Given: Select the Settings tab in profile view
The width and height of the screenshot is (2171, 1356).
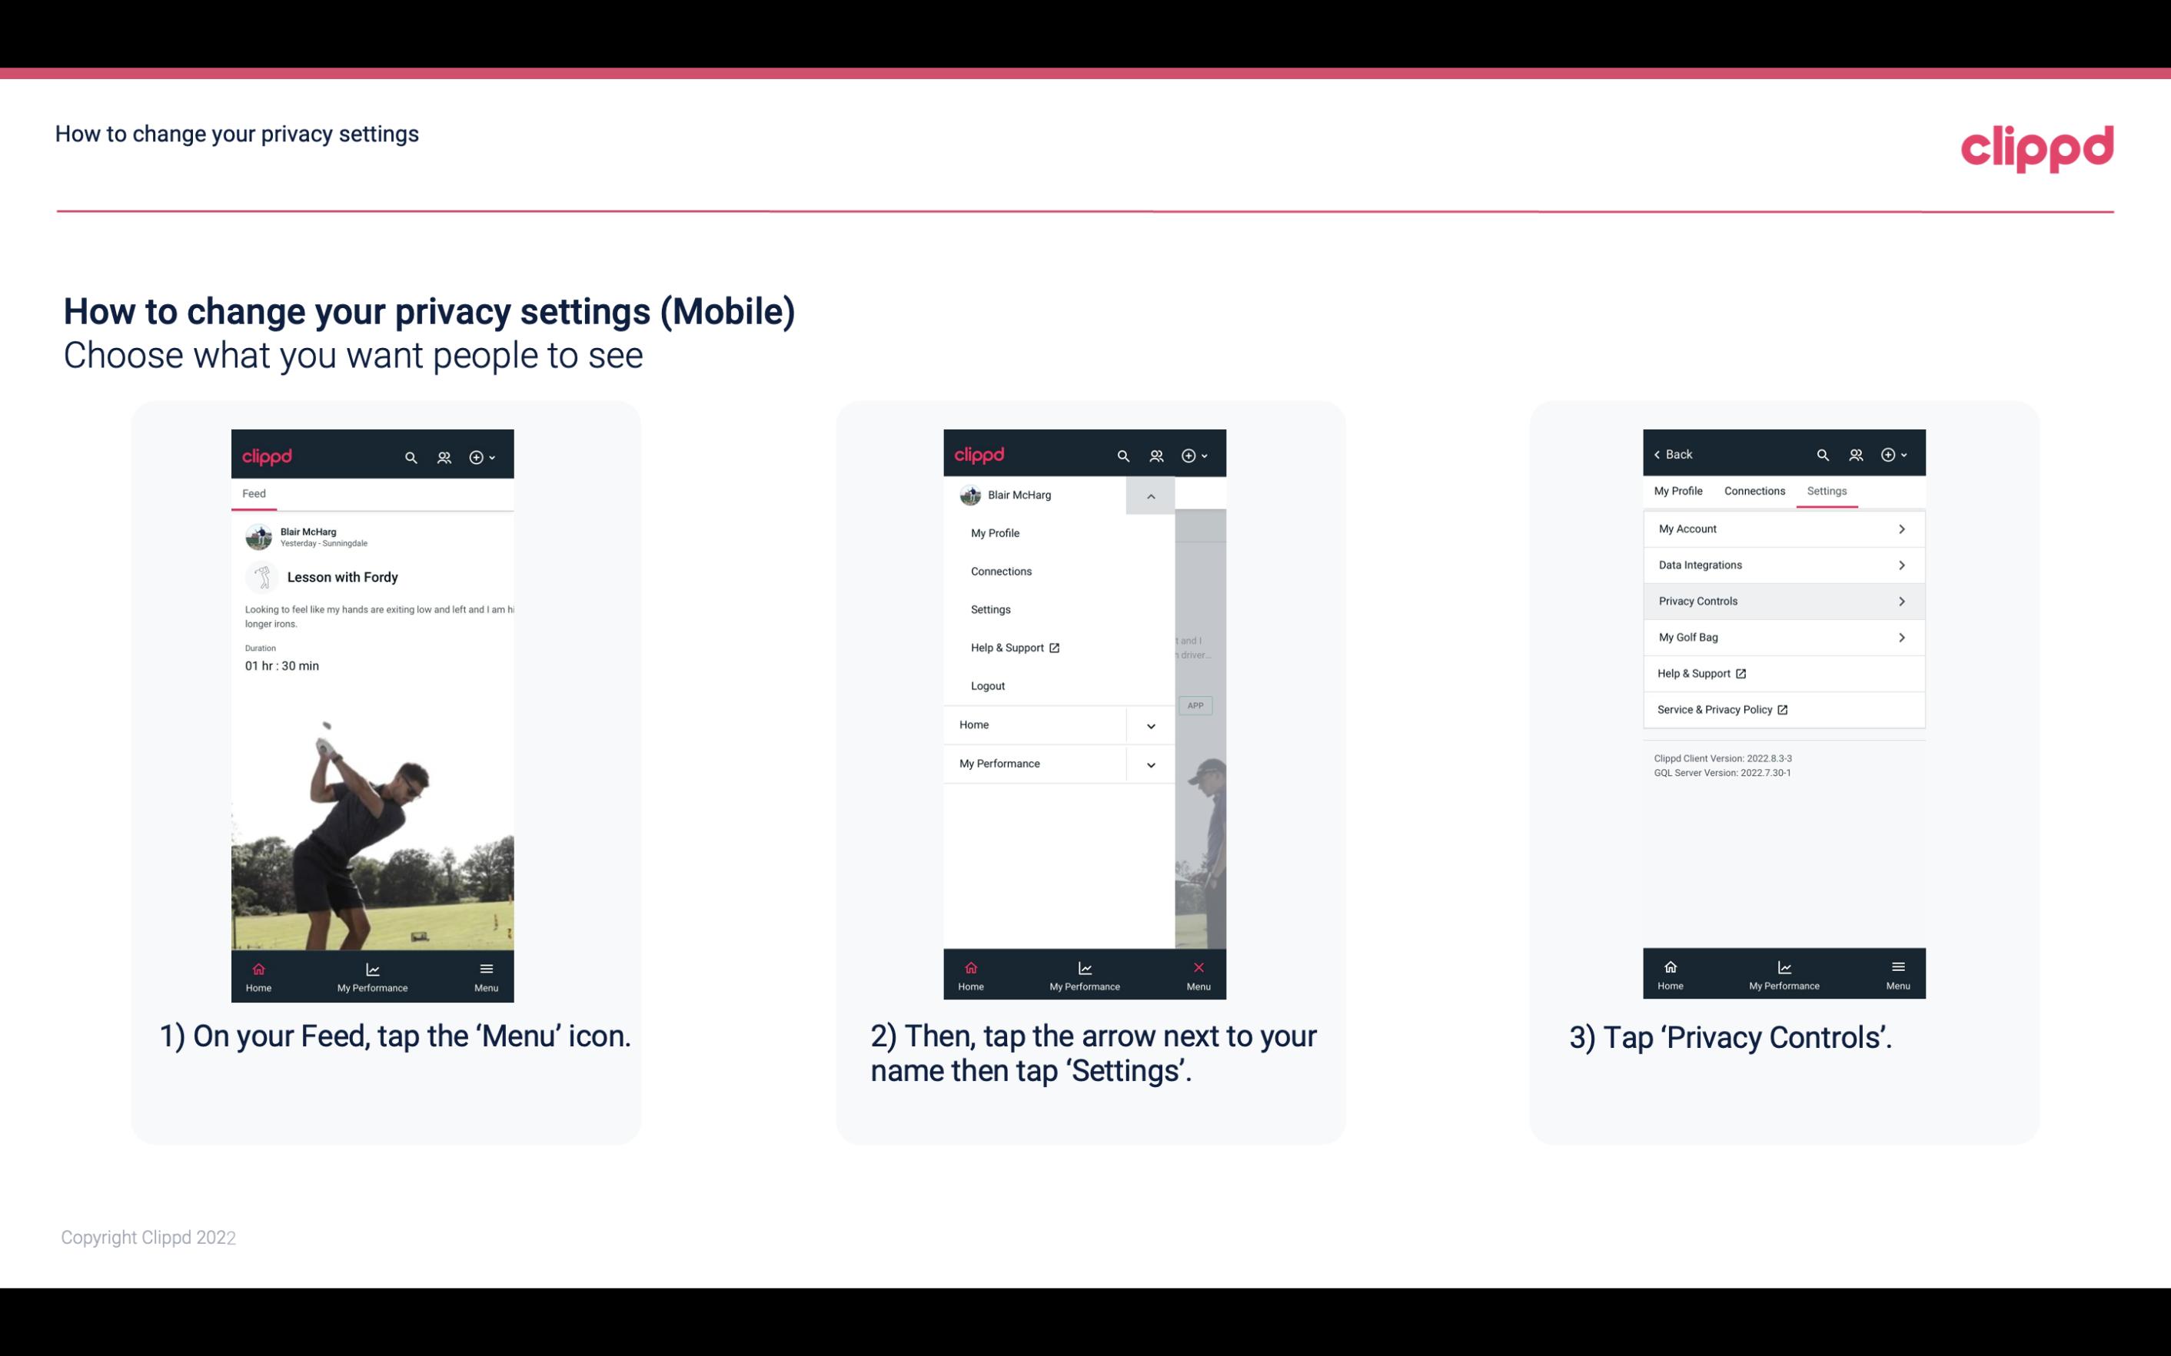Looking at the screenshot, I should click(1826, 490).
